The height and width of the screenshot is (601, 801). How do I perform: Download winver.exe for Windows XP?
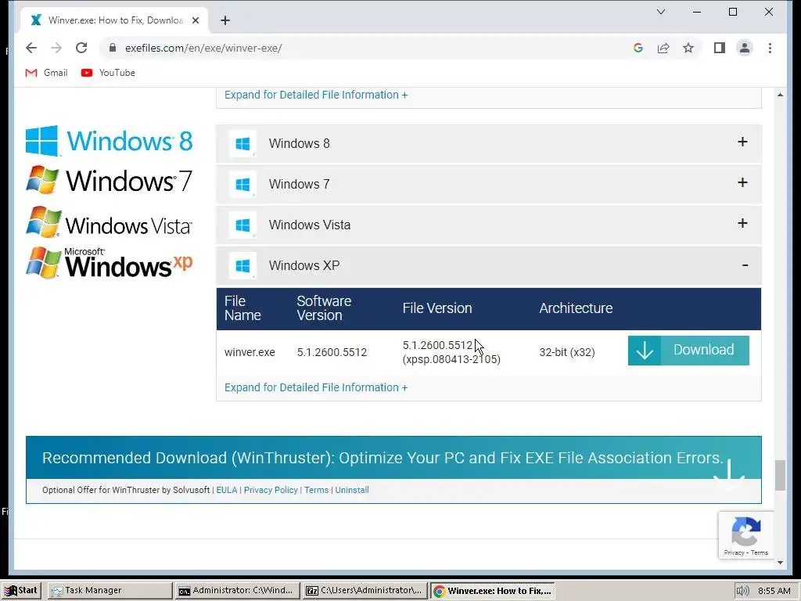pyautogui.click(x=688, y=351)
